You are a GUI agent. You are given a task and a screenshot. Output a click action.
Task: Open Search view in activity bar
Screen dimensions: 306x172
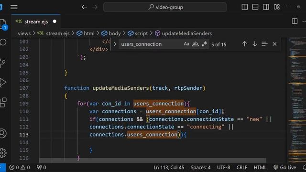click(x=3, y=42)
